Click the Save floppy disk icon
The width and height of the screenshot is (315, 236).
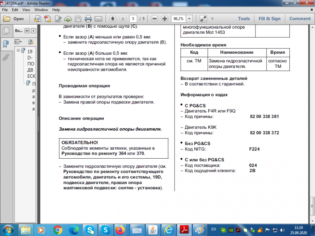(x=78, y=19)
